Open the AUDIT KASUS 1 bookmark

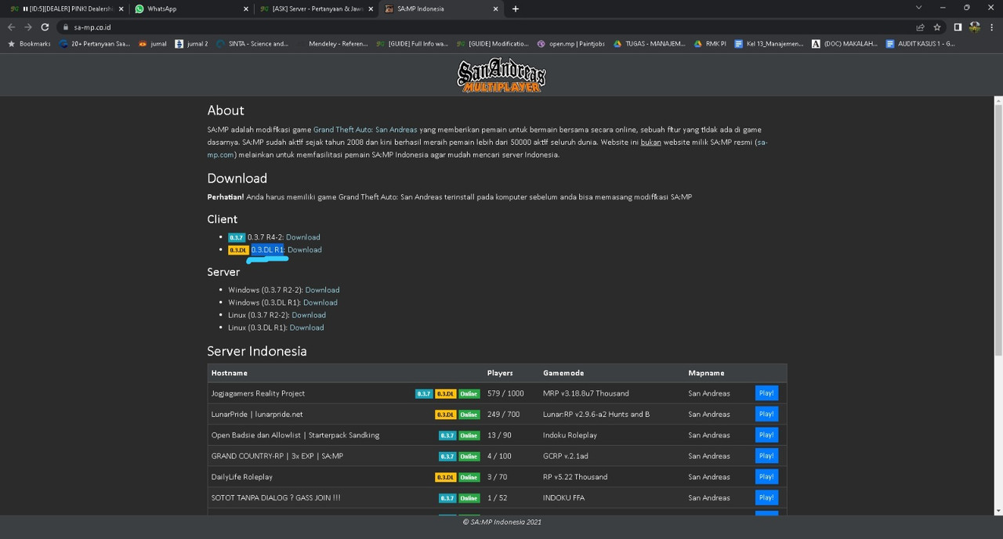pyautogui.click(x=921, y=44)
